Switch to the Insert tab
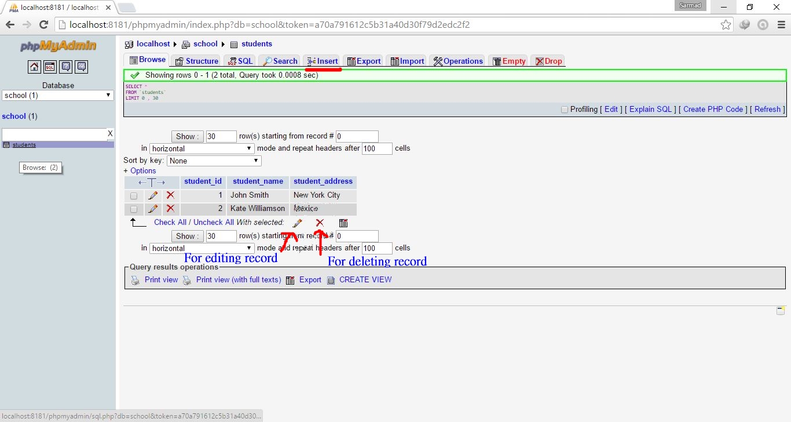 tap(322, 60)
